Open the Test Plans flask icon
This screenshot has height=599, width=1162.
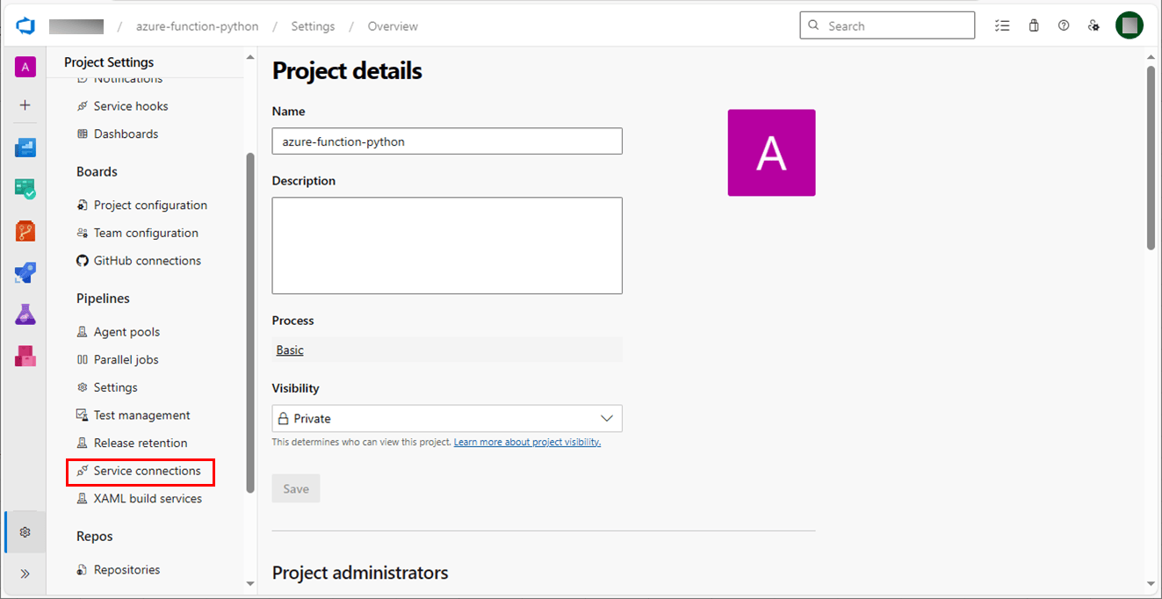point(25,314)
